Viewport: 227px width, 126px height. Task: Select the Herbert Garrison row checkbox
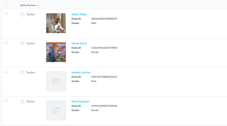[6, 72]
